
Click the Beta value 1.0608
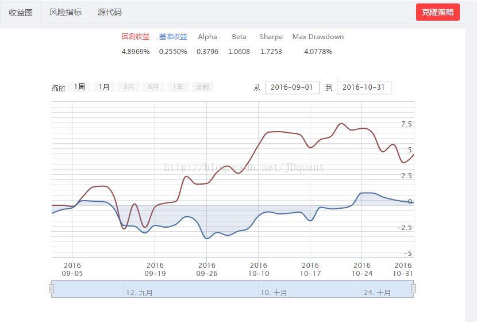(x=239, y=51)
